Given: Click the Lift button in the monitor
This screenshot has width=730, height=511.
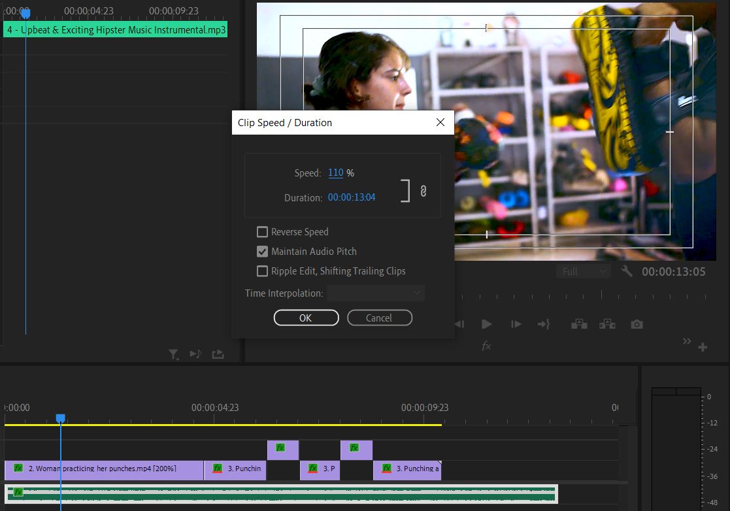Looking at the screenshot, I should coord(579,324).
